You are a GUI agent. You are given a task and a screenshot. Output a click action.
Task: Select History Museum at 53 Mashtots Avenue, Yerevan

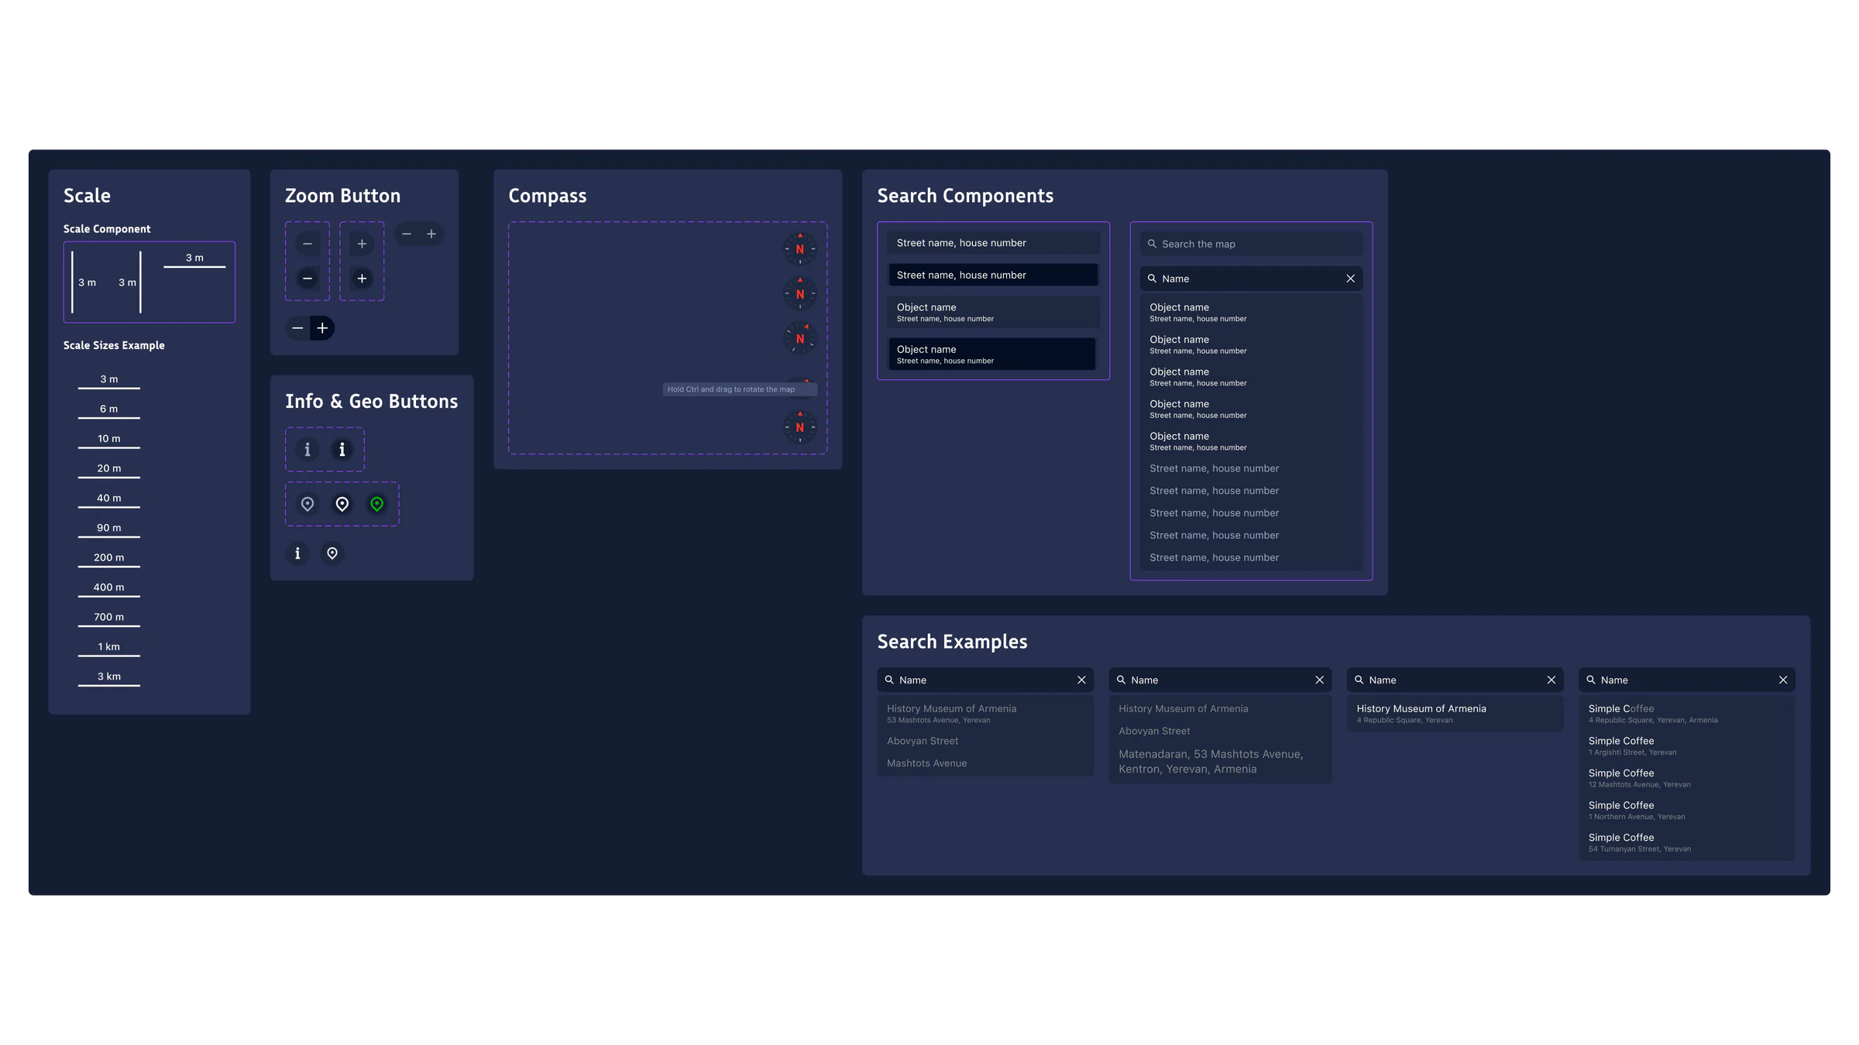(x=985, y=714)
